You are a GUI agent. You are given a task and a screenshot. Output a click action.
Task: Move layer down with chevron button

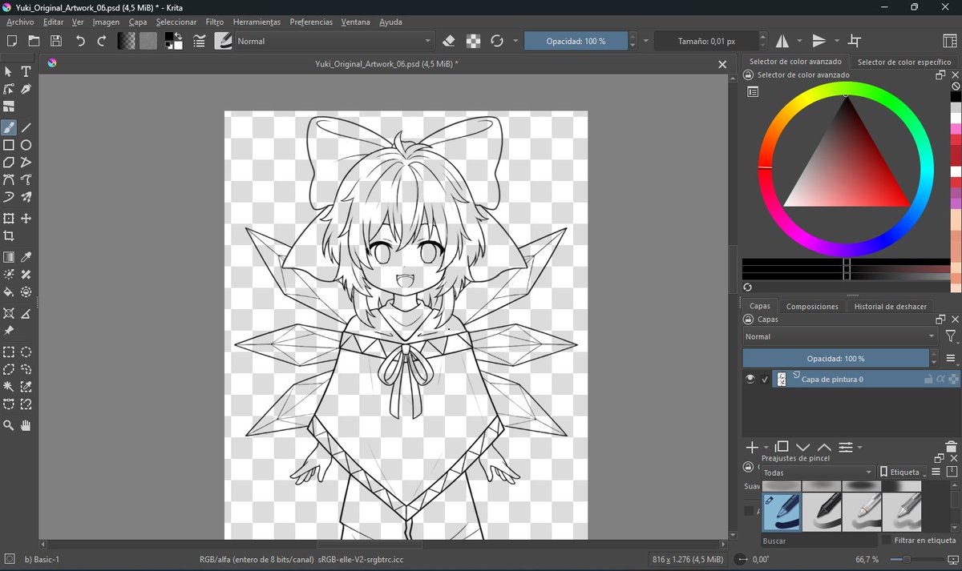tap(803, 447)
